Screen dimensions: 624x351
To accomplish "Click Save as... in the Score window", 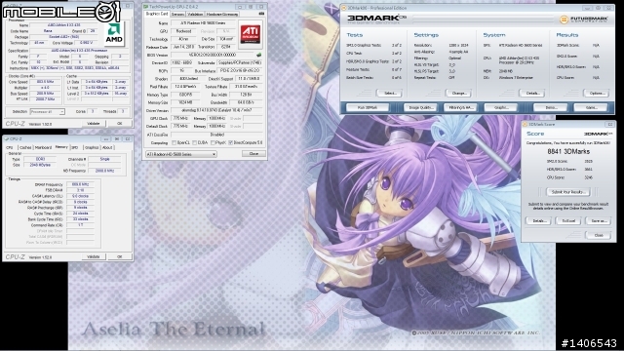I will click(598, 221).
